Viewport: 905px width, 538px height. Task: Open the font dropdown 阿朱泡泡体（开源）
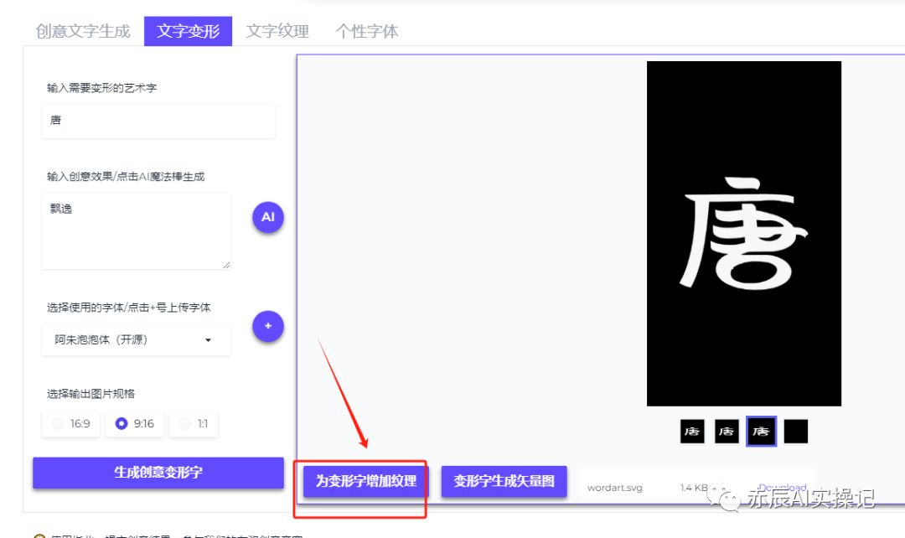pos(137,340)
